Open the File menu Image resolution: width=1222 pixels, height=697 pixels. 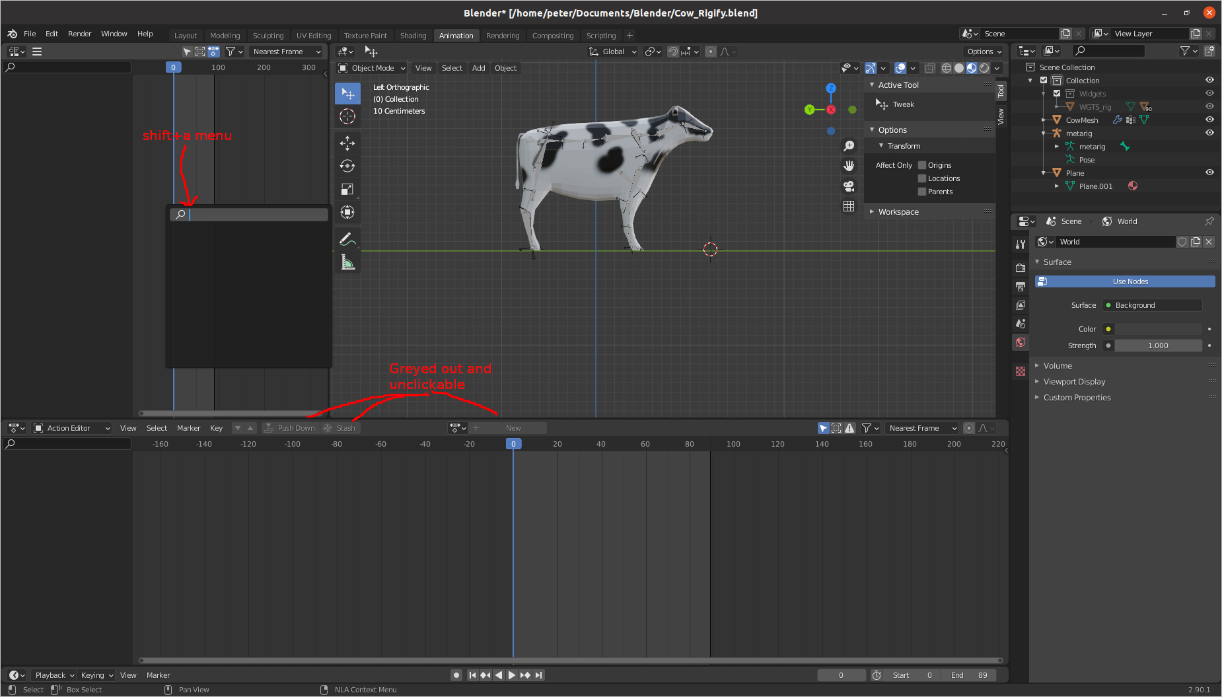click(x=30, y=34)
